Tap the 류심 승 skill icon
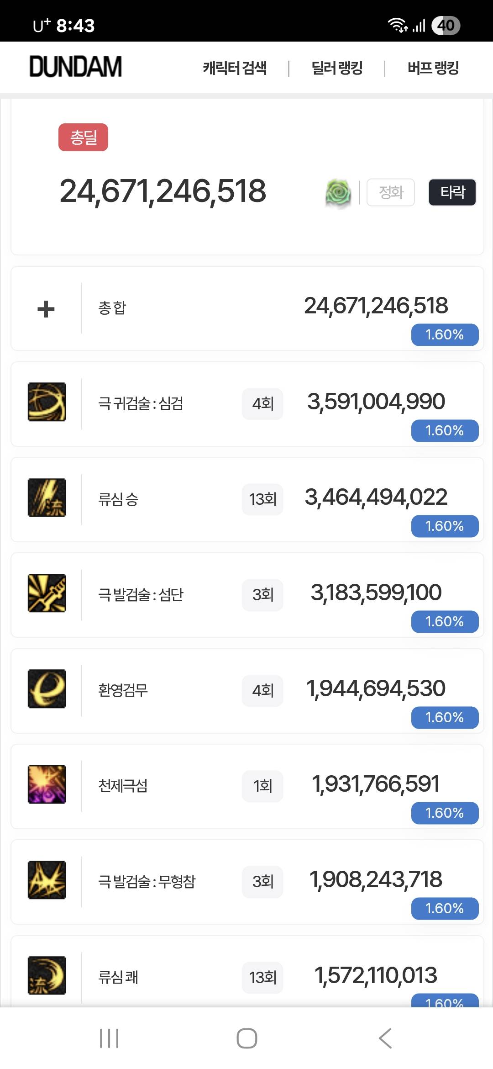 tap(47, 497)
